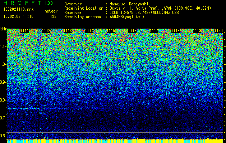Click the 1120 time marker

click(219, 31)
